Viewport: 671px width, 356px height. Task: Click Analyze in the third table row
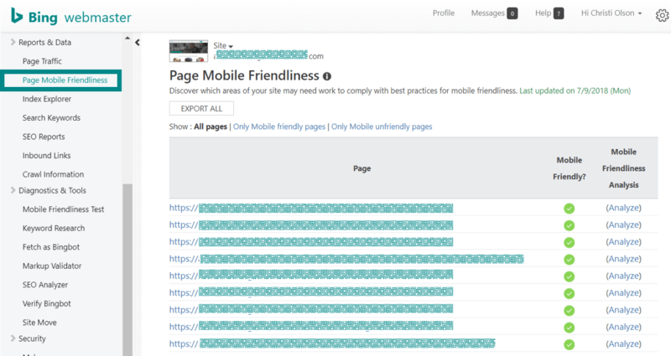click(624, 242)
